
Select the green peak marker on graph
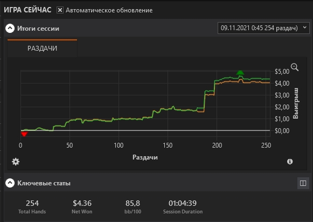pos(240,72)
